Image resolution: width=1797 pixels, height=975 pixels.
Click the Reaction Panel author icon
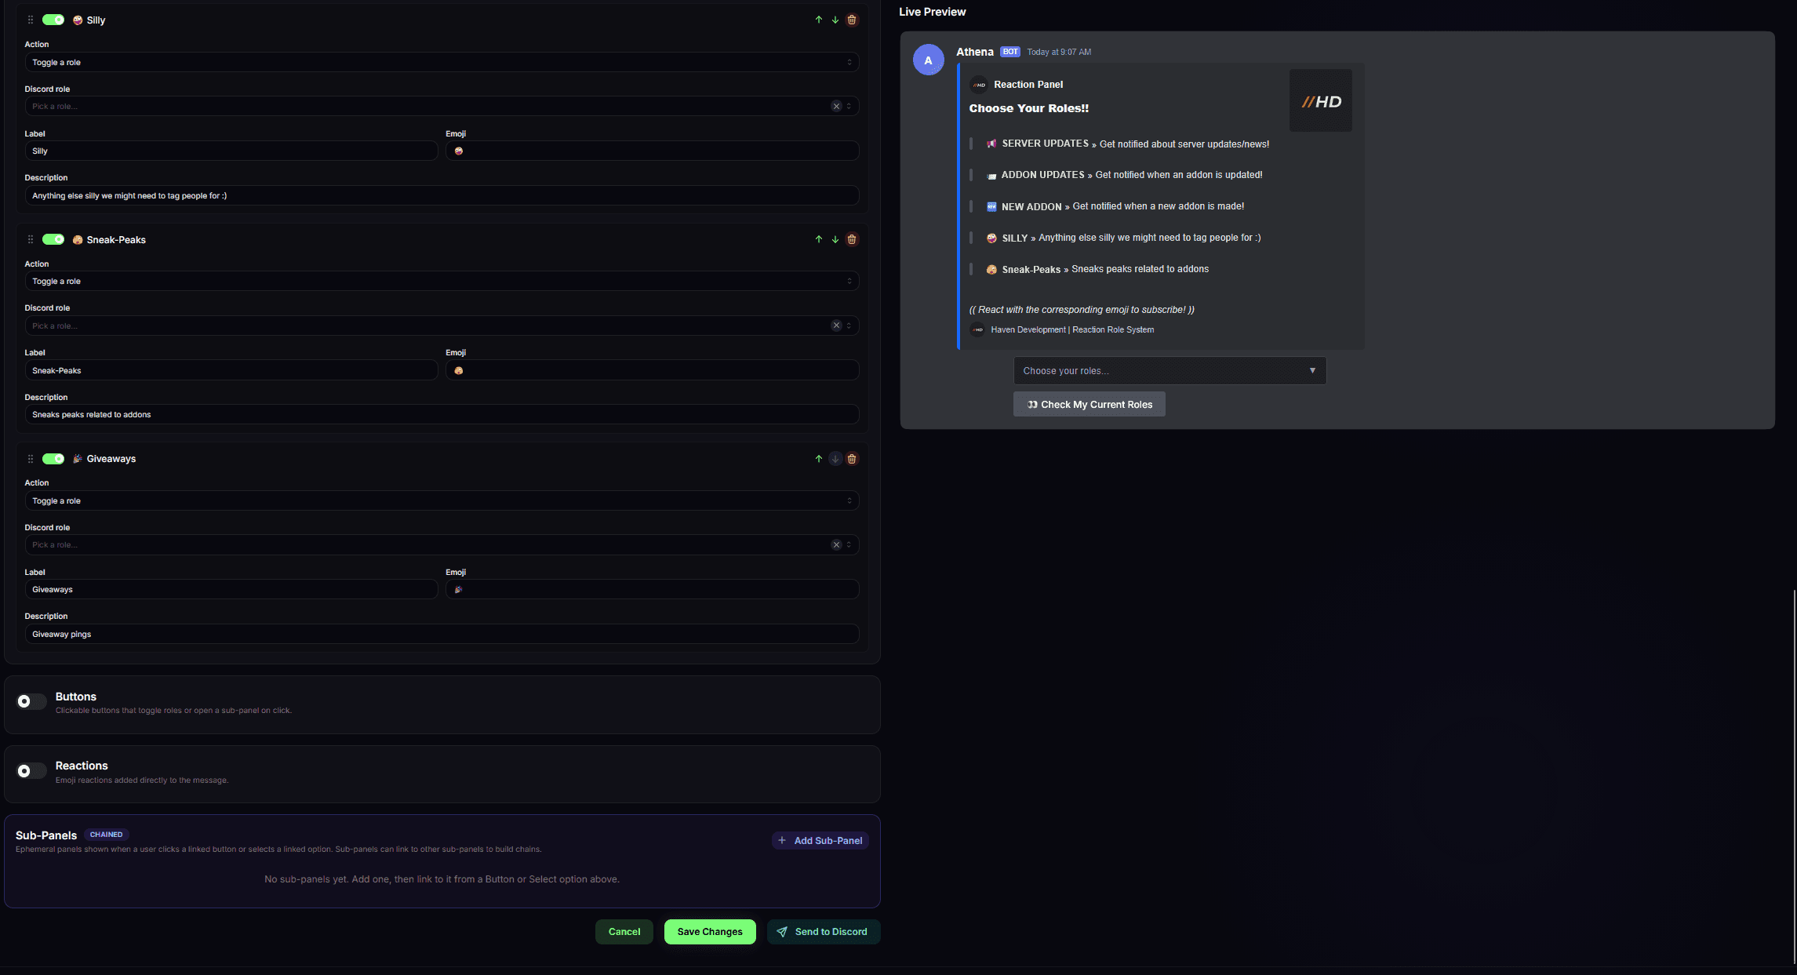point(978,85)
